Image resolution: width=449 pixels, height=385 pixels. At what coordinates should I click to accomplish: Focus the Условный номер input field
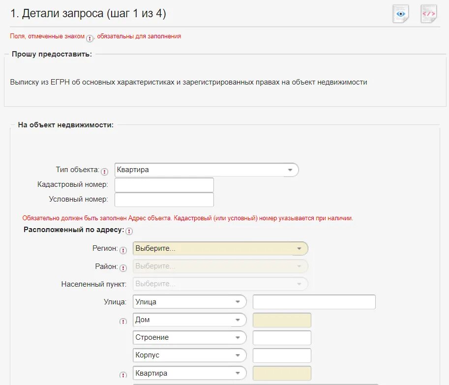pyautogui.click(x=164, y=200)
